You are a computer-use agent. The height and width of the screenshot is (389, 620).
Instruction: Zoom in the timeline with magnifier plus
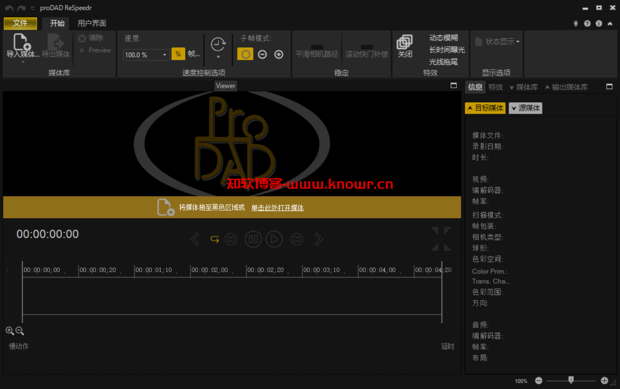[x=10, y=331]
